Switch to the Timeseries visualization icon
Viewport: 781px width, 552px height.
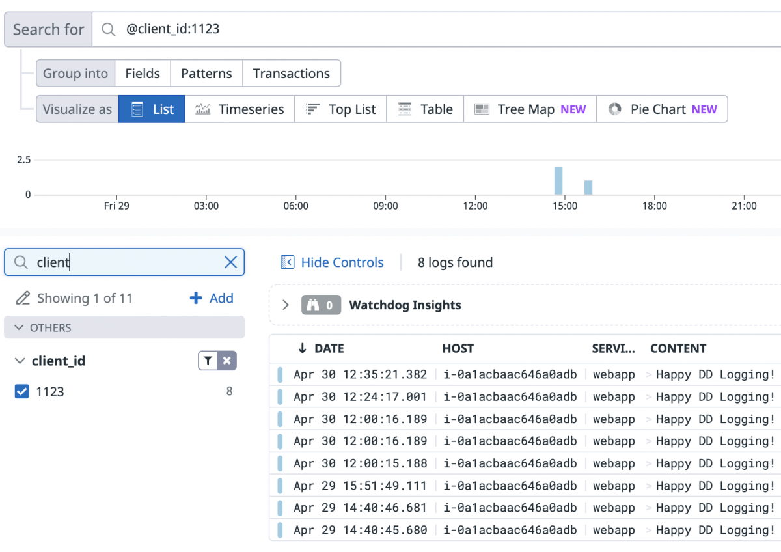pos(204,109)
